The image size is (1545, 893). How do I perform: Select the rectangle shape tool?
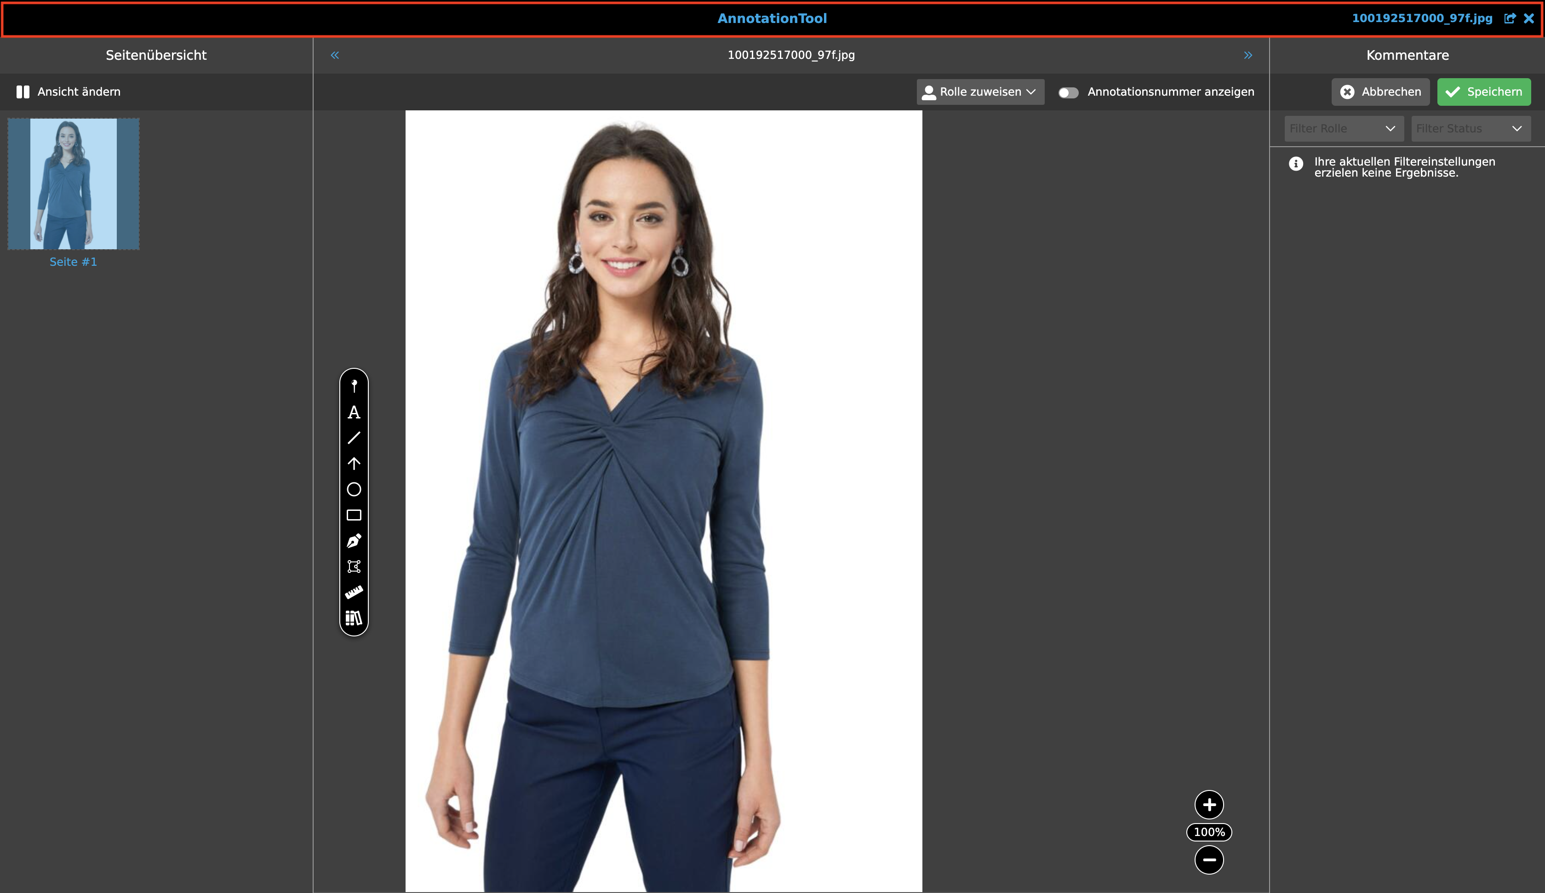[x=354, y=515]
